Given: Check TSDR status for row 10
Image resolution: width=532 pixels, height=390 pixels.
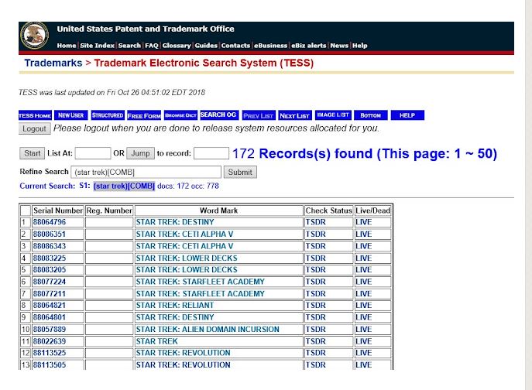Looking at the screenshot, I should [315, 330].
